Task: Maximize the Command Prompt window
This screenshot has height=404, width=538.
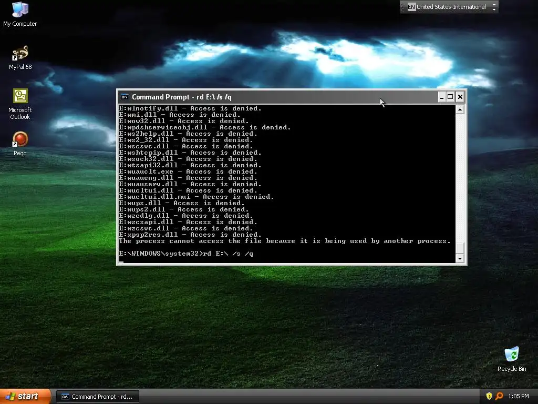Action: pyautogui.click(x=450, y=97)
